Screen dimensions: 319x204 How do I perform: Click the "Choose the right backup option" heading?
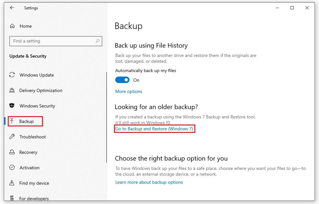(x=171, y=158)
